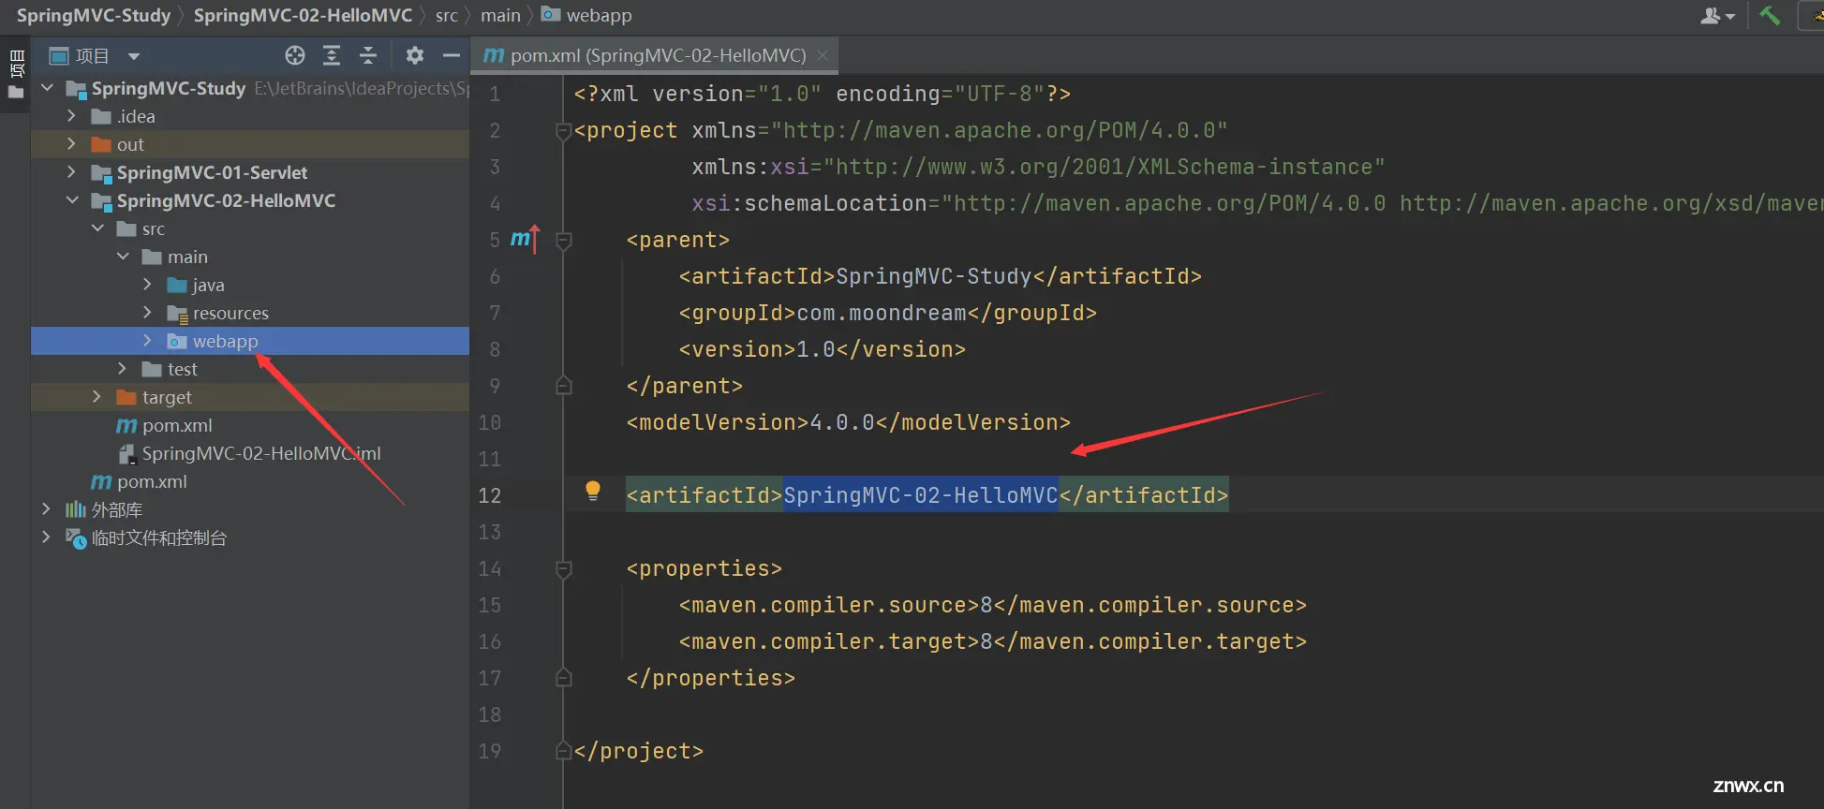Click the maven.compiler.target line
This screenshot has width=1824, height=809.
tap(992, 640)
